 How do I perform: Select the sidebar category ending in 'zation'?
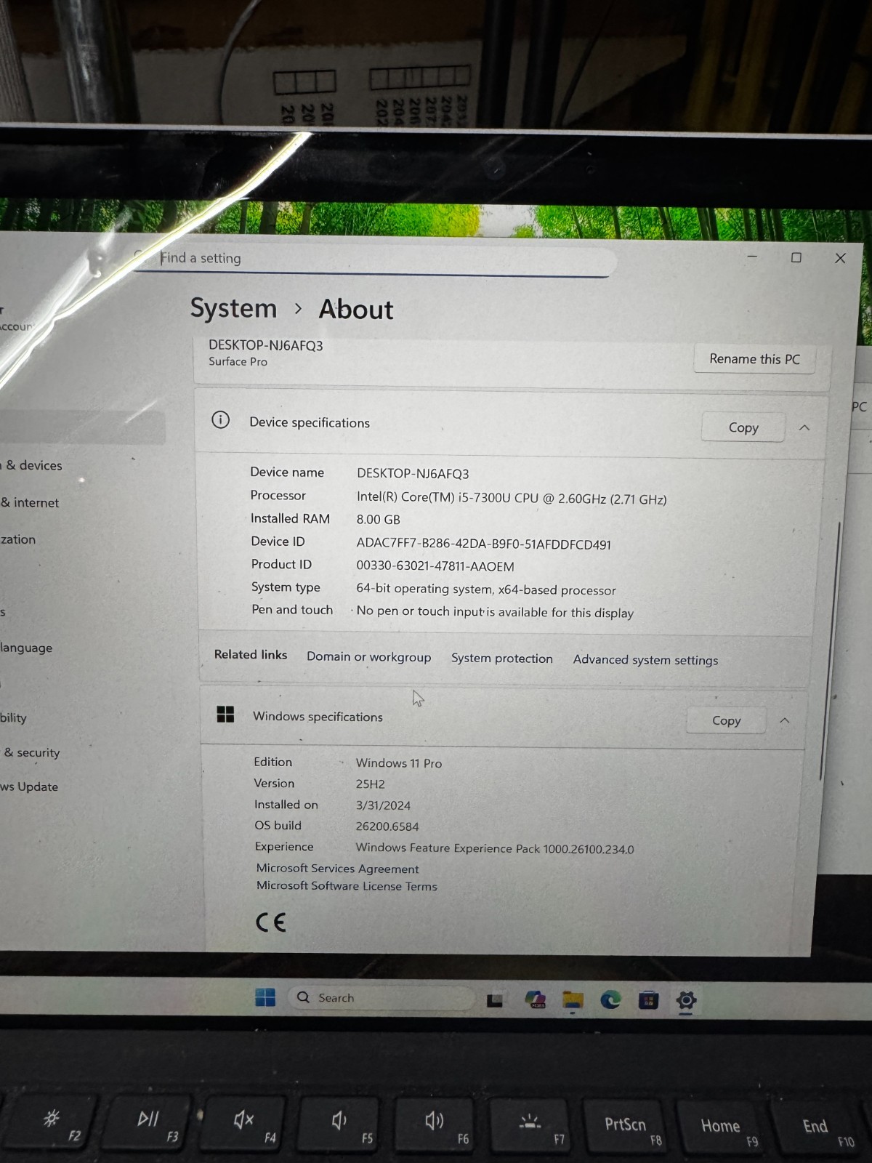tap(18, 539)
